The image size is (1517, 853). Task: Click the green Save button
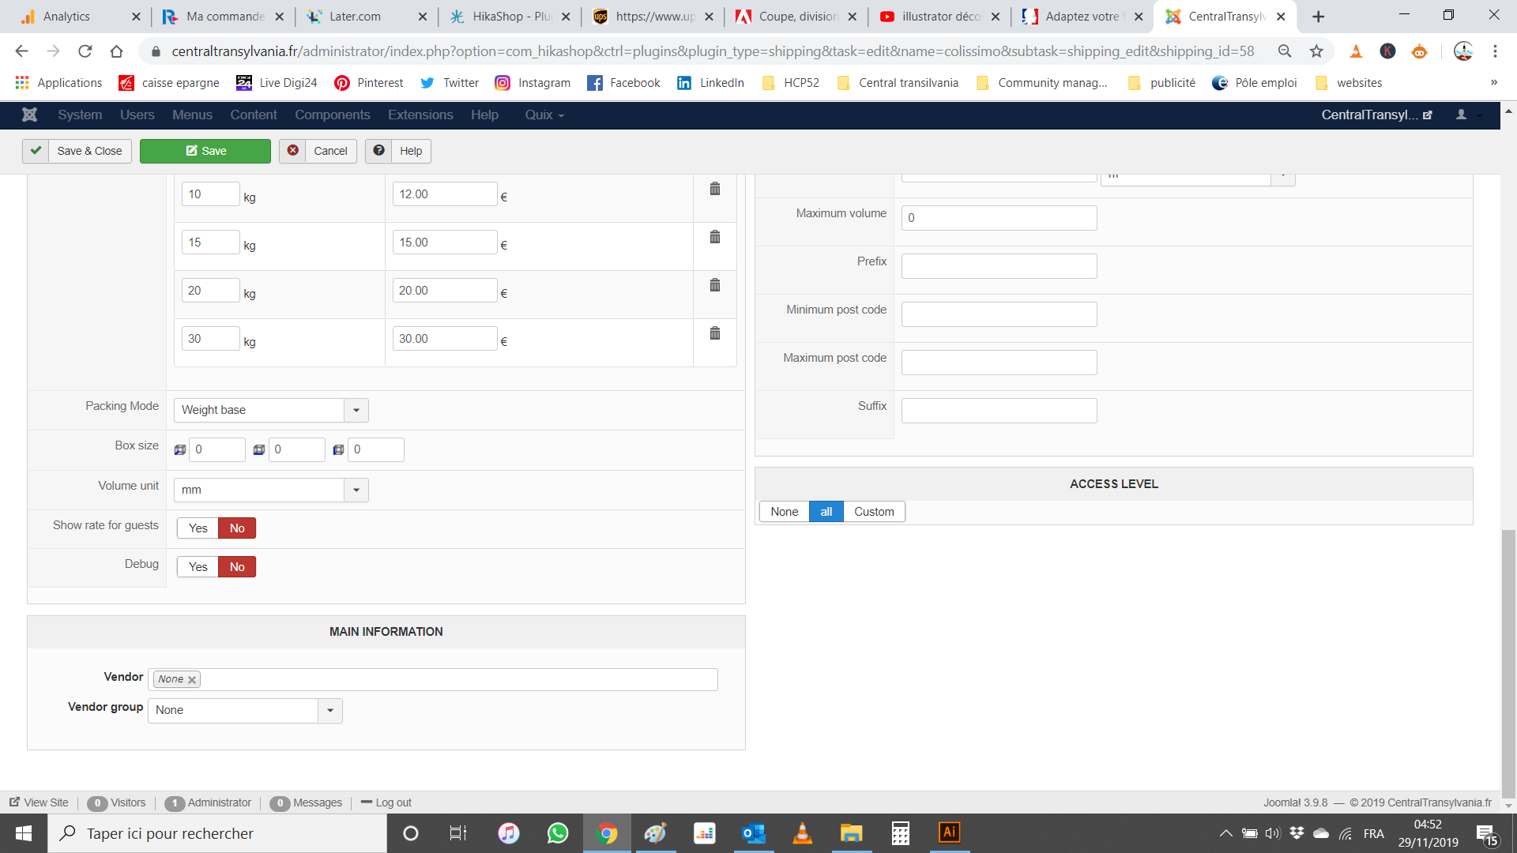205,151
